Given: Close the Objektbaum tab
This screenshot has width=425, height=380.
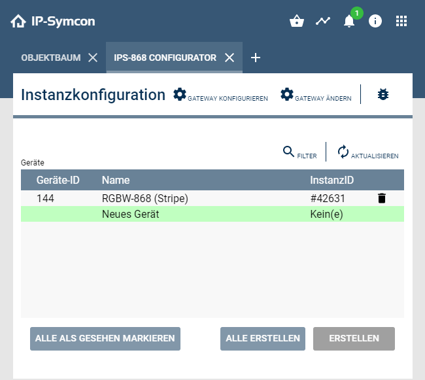Looking at the screenshot, I should [x=93, y=58].
